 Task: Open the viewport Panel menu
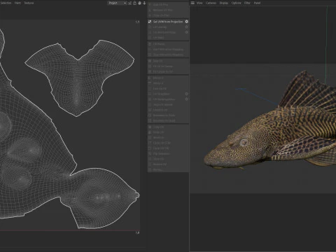(x=257, y=3)
